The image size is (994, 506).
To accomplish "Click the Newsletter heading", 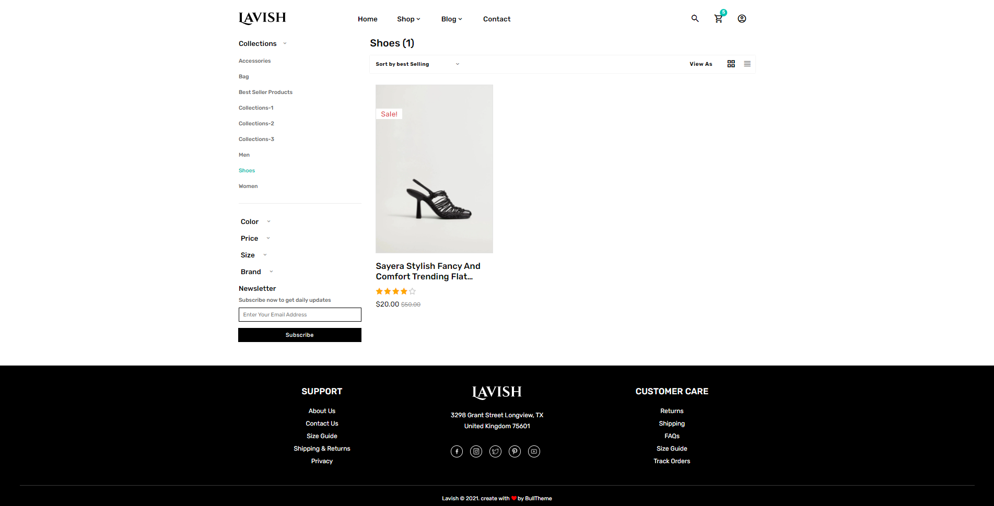I will coord(258,288).
